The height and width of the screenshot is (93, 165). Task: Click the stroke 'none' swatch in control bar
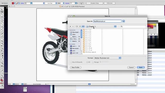pyautogui.click(x=17, y=3)
